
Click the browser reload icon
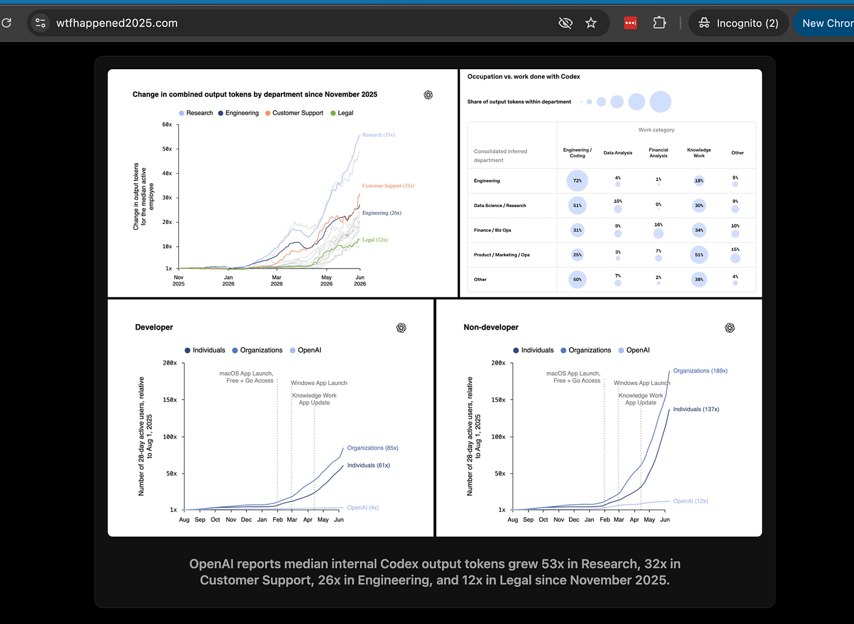coord(6,23)
